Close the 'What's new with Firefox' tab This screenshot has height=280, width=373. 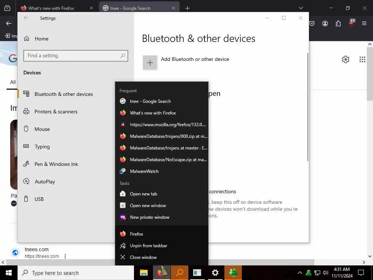point(91,8)
